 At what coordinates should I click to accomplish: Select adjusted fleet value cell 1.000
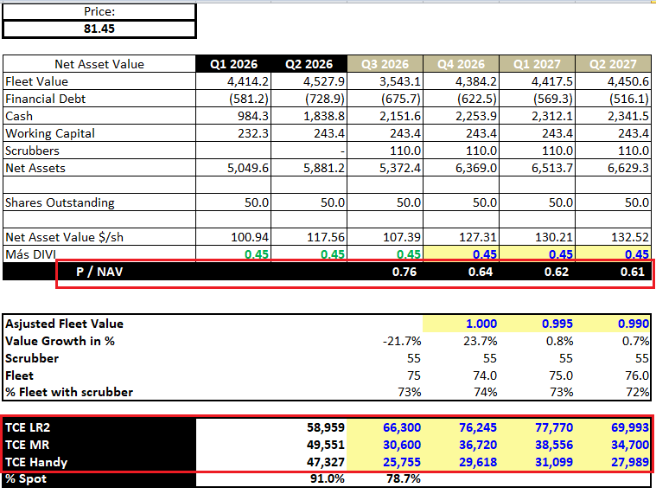[x=461, y=324]
